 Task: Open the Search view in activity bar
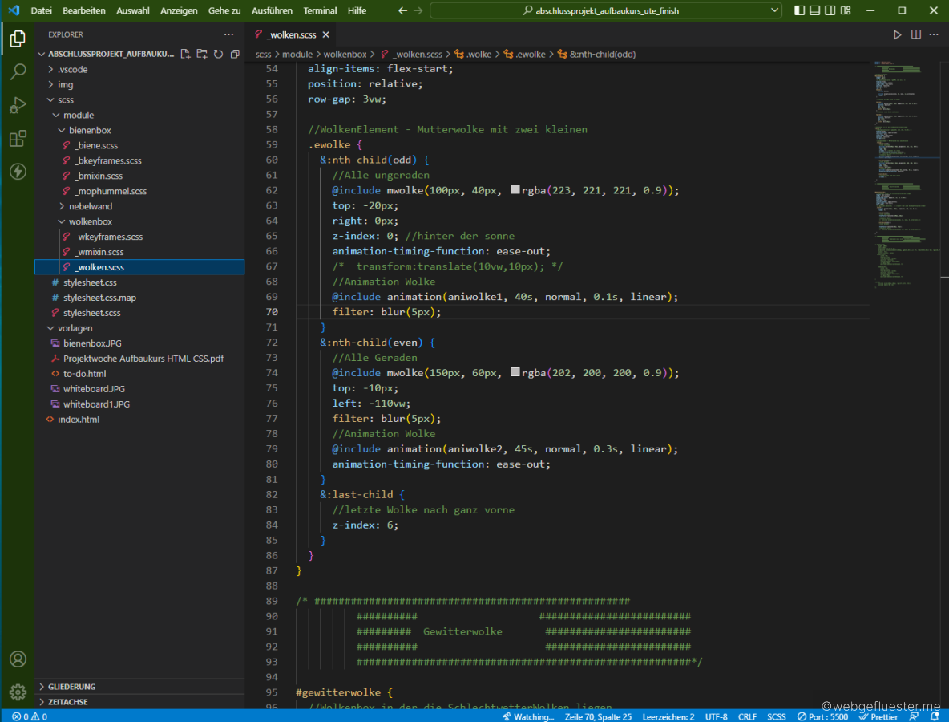click(18, 72)
